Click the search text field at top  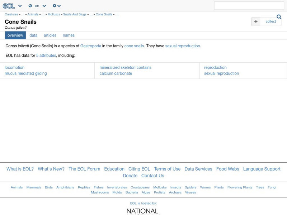249,6
